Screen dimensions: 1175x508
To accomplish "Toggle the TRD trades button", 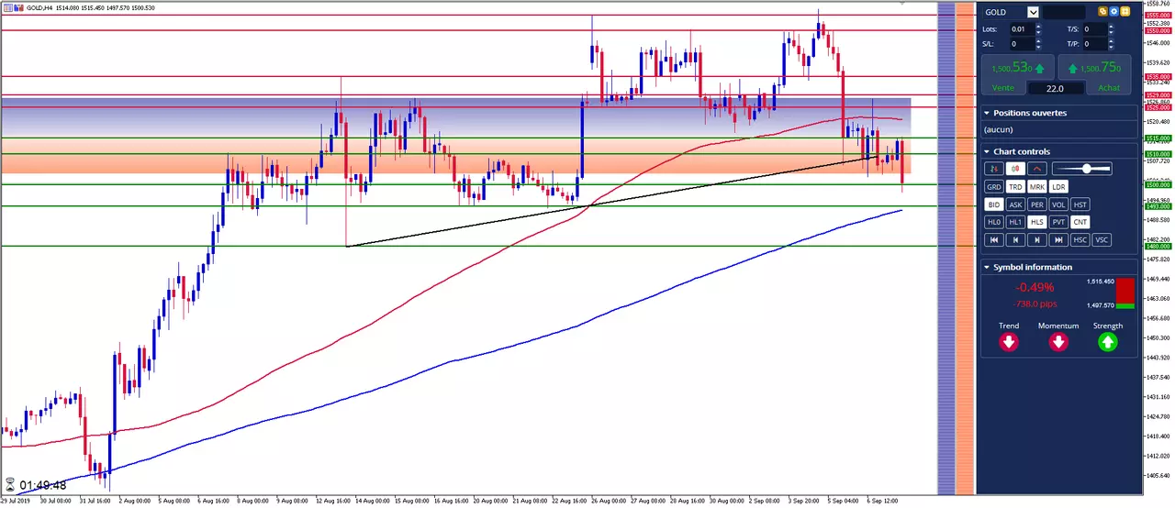I will (x=1015, y=186).
